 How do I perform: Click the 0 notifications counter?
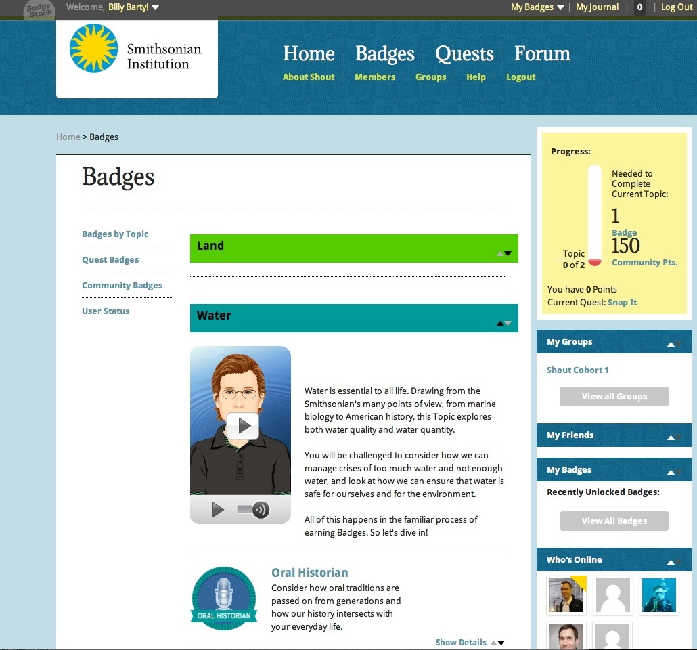pyautogui.click(x=639, y=7)
